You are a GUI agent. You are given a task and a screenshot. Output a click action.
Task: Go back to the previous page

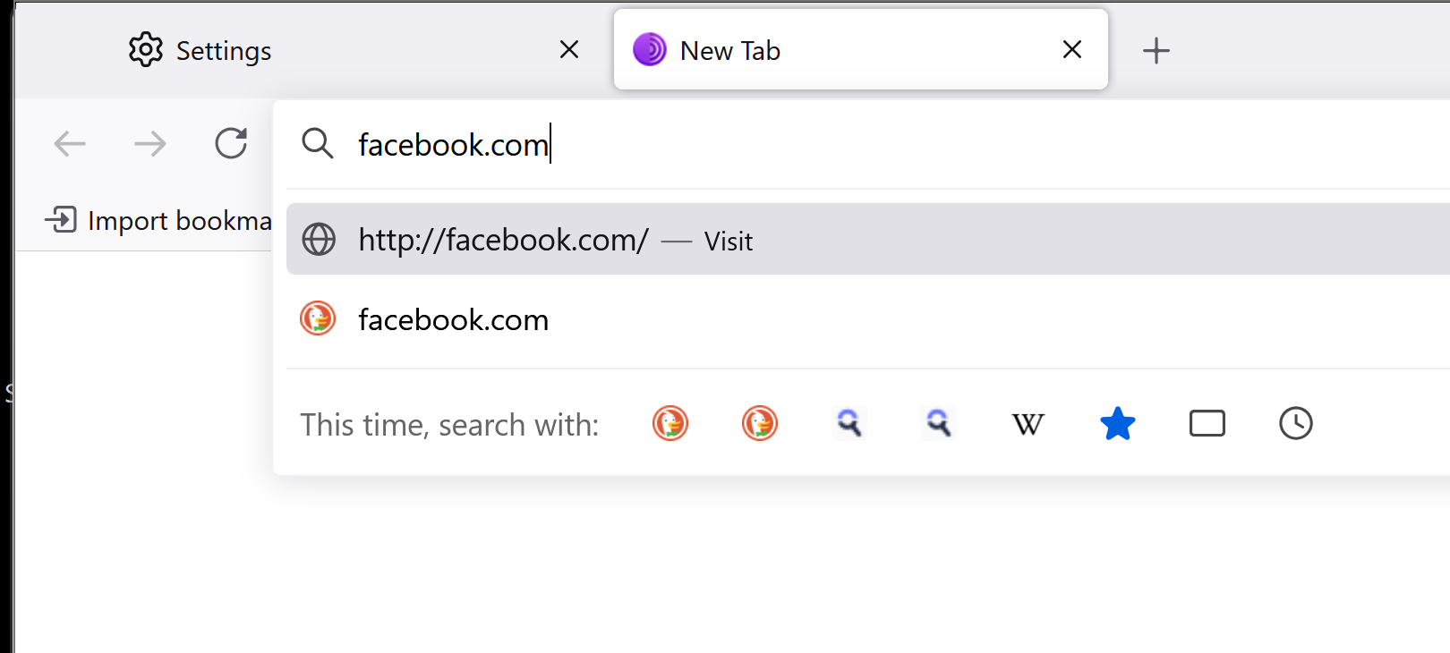point(70,143)
